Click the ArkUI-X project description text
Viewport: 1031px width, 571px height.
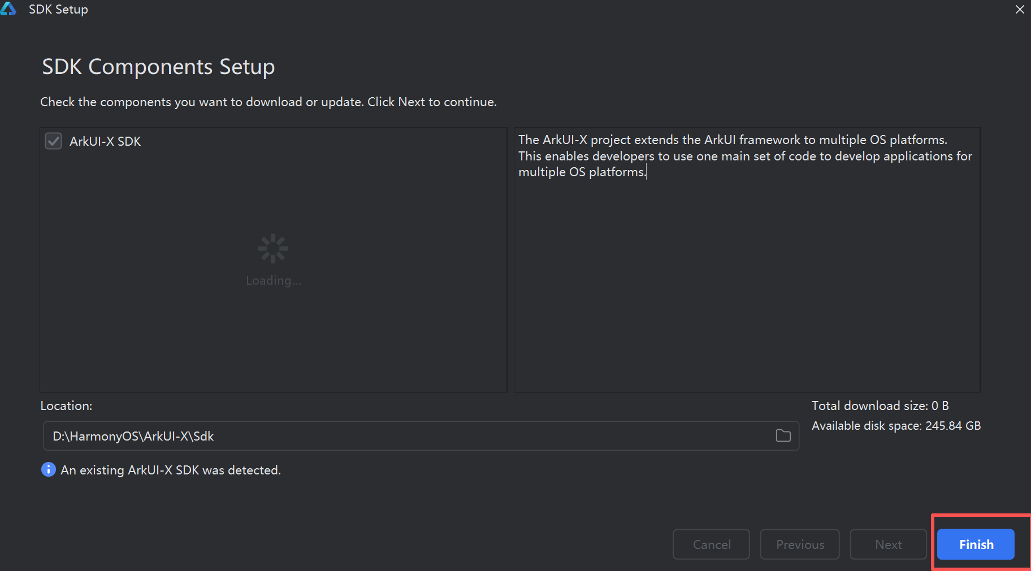[745, 156]
